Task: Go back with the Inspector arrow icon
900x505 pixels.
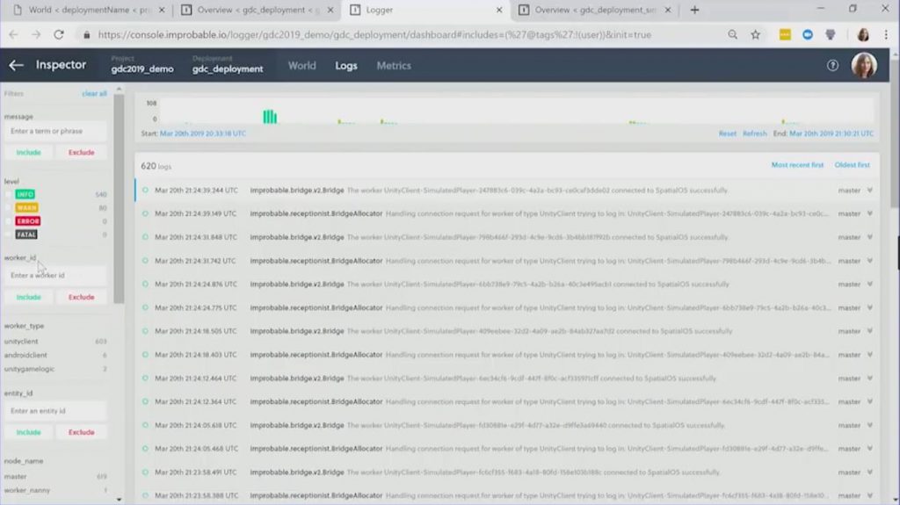Action: click(16, 65)
